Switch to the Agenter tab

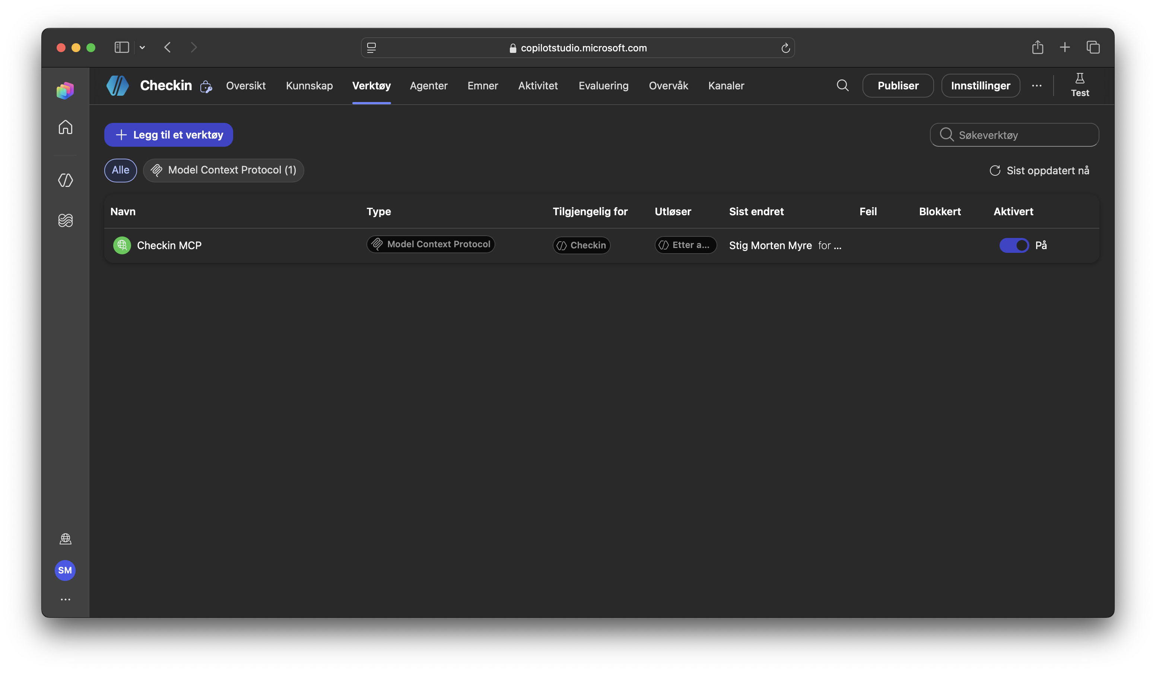coord(428,85)
